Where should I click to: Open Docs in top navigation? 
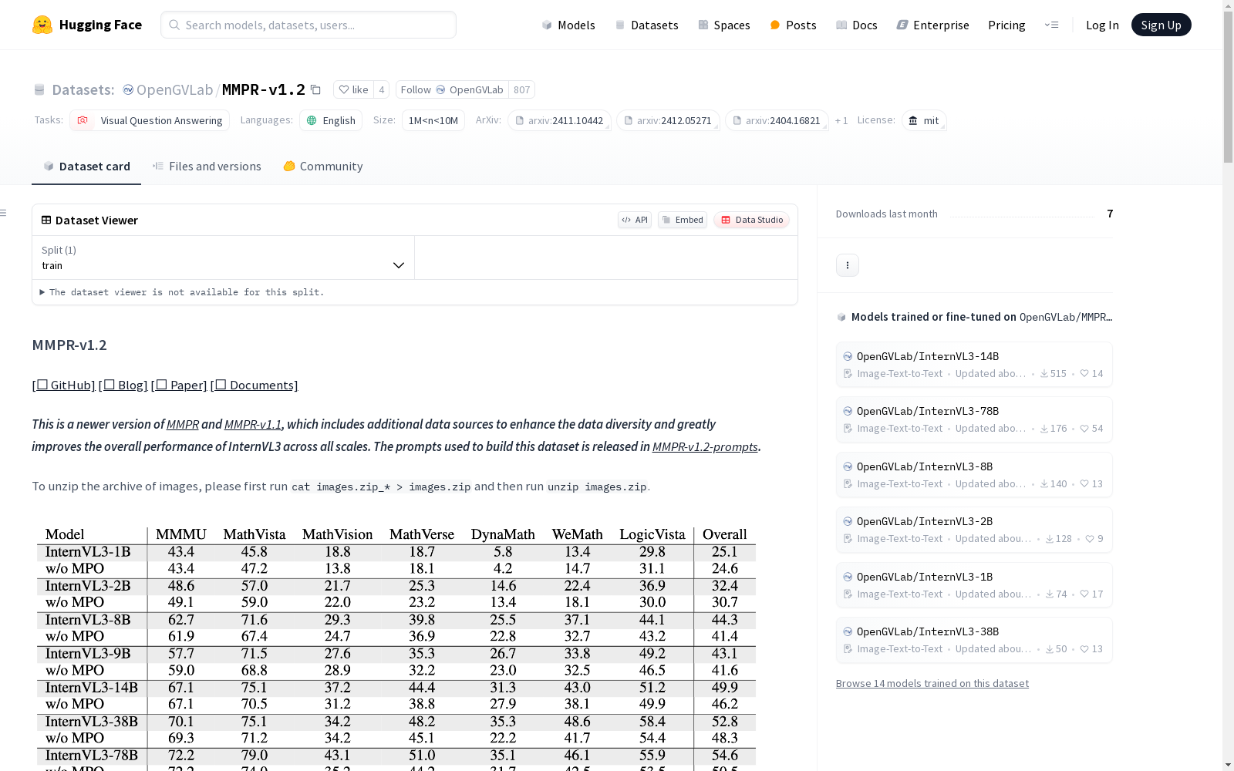857,25
